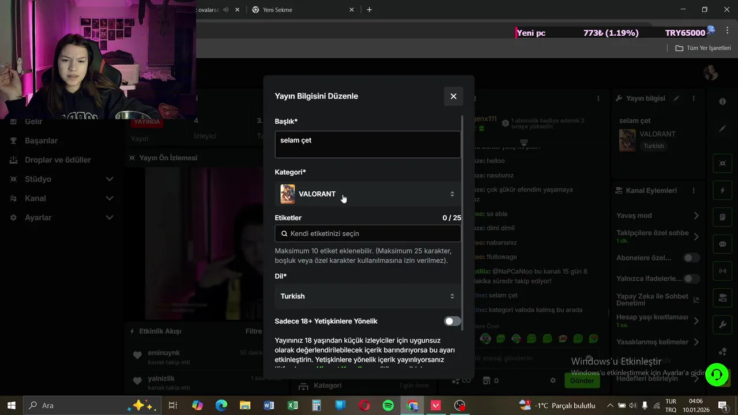Open Tüm Yer İşaretleri bookmarks folder

click(x=703, y=48)
